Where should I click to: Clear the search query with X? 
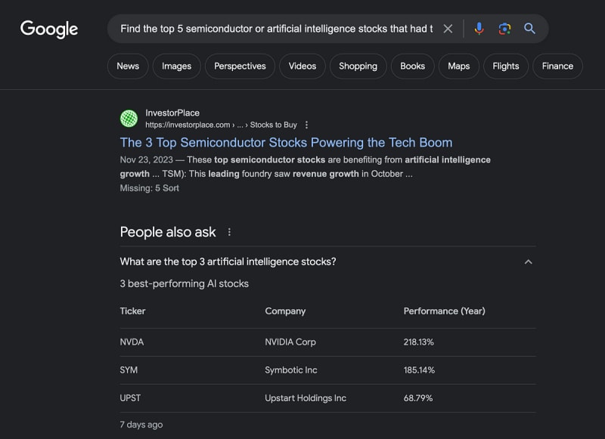tap(448, 29)
